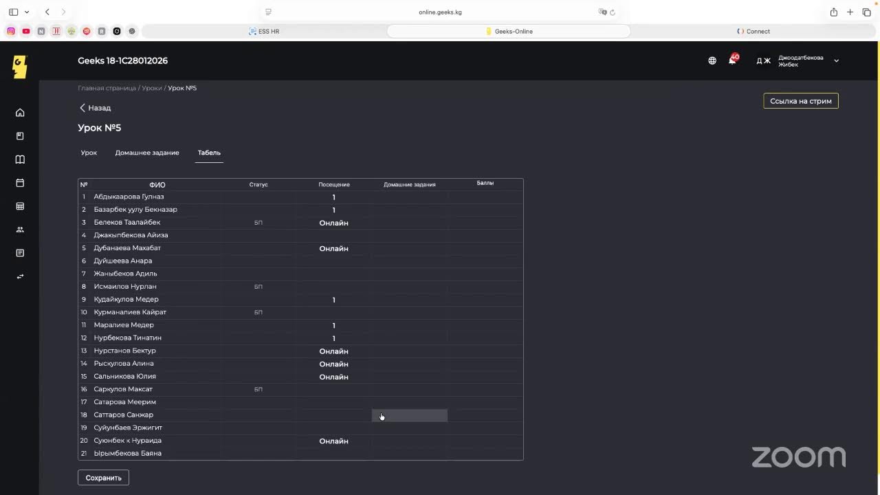The image size is (880, 495).
Task: Click the online.geeks.kg address bar
Action: coord(440,12)
